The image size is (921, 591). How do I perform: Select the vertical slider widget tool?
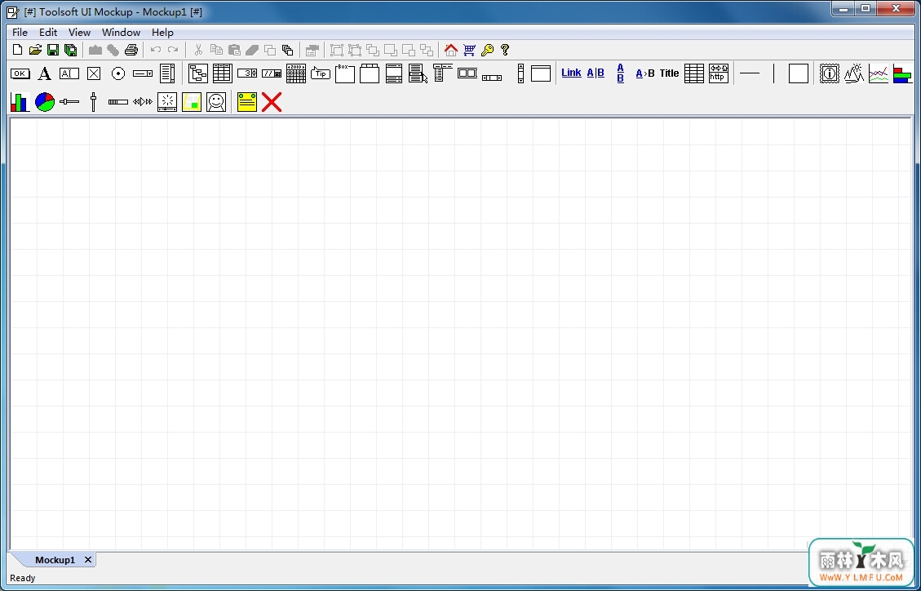pos(93,102)
